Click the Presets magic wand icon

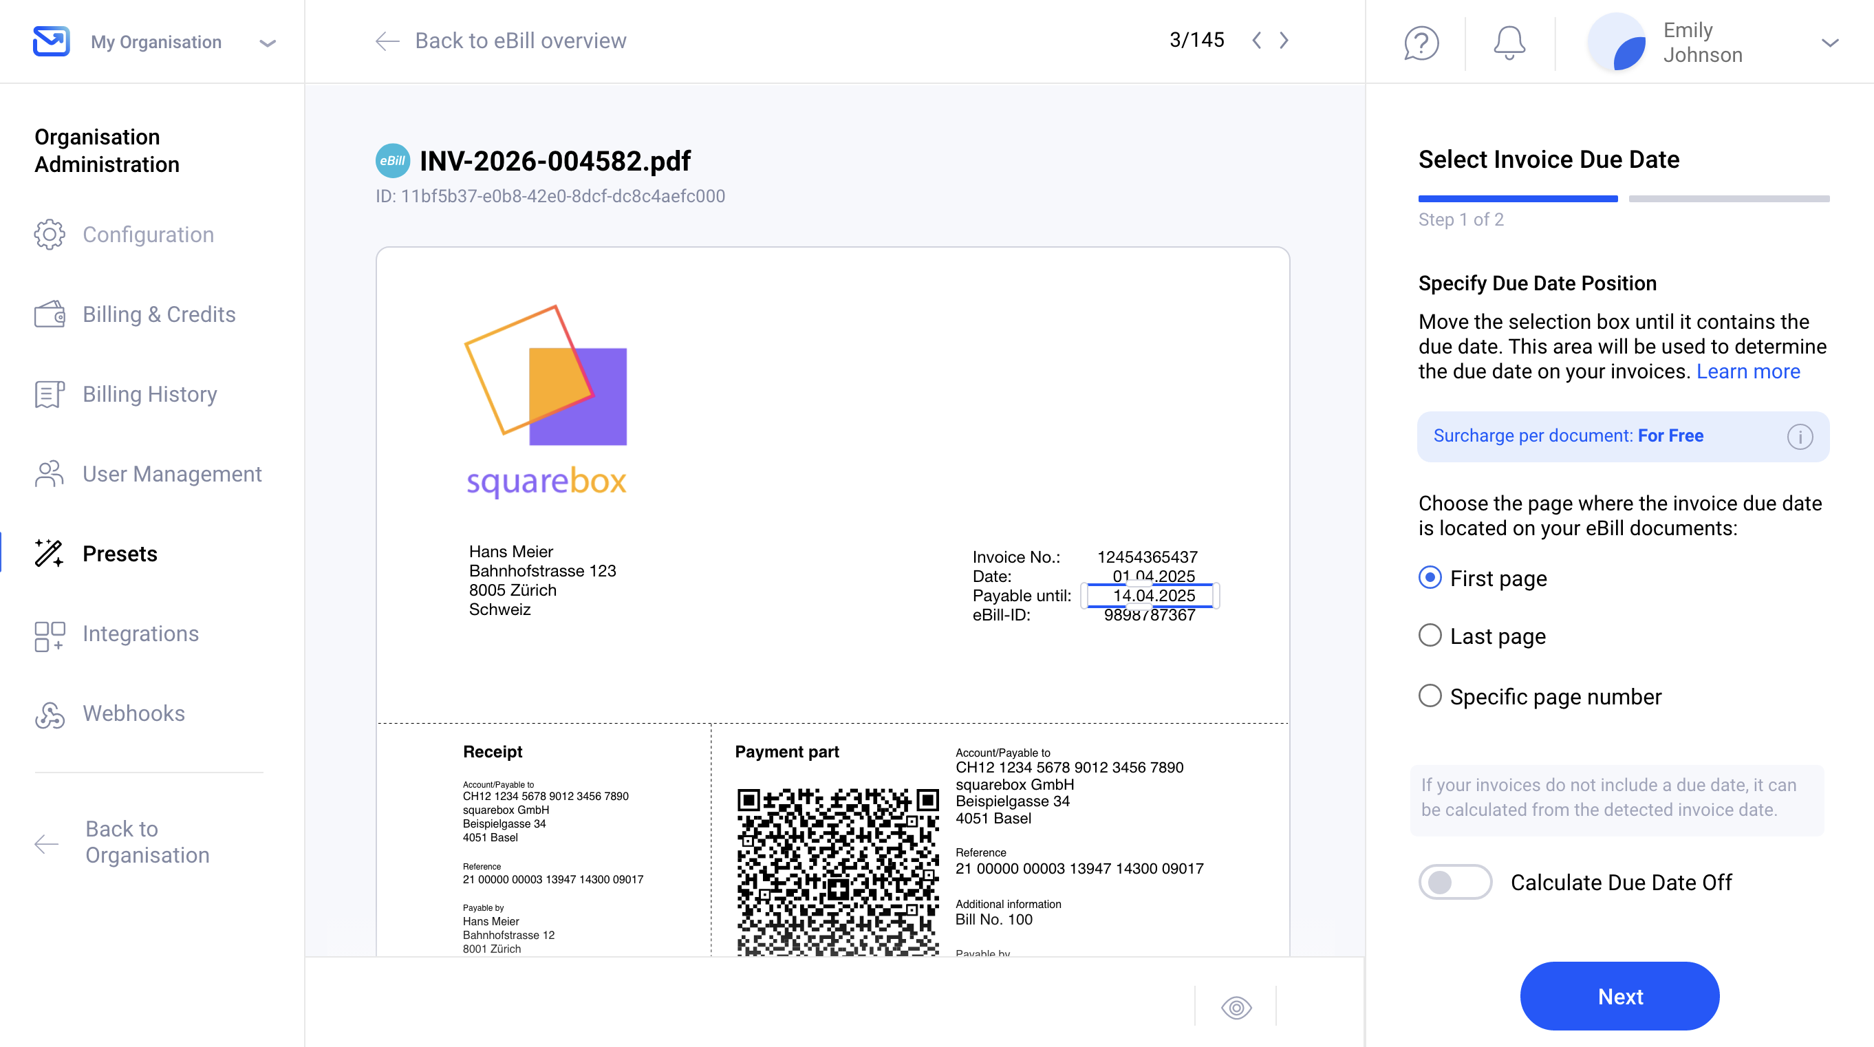[50, 554]
